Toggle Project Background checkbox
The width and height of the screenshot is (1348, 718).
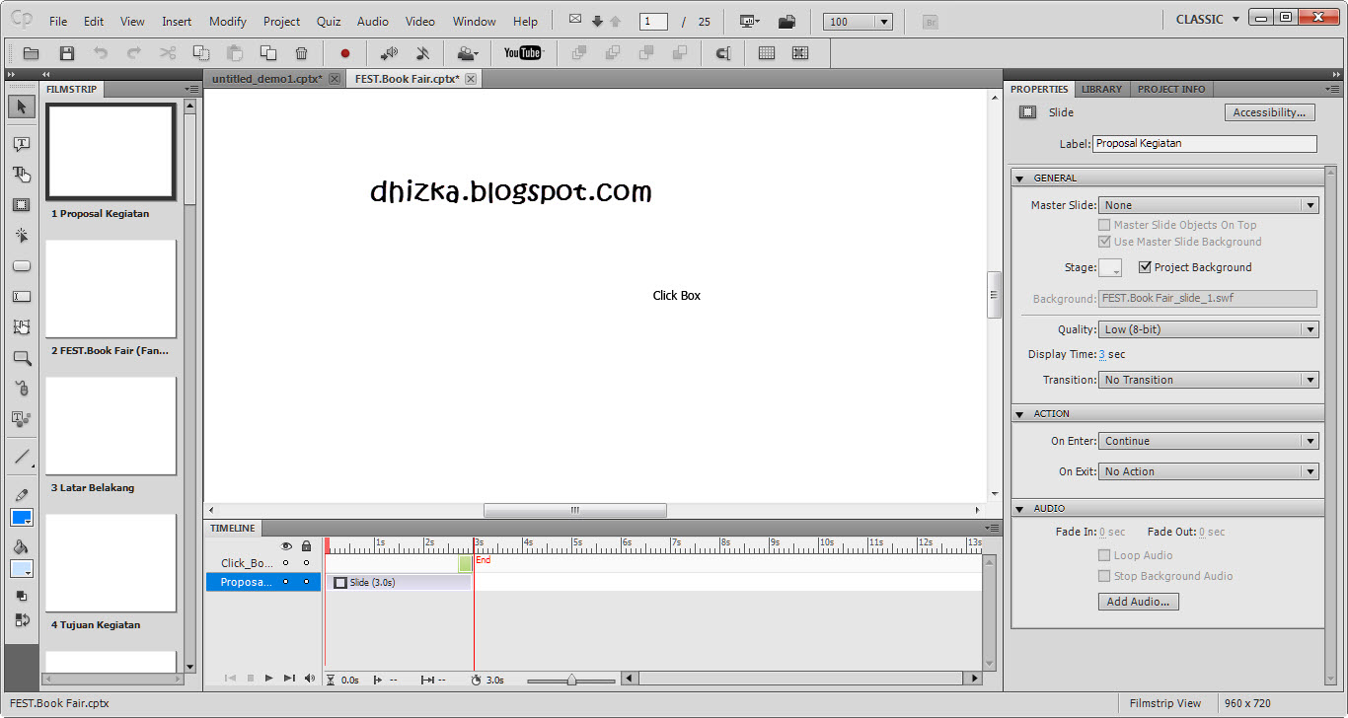[x=1145, y=267]
